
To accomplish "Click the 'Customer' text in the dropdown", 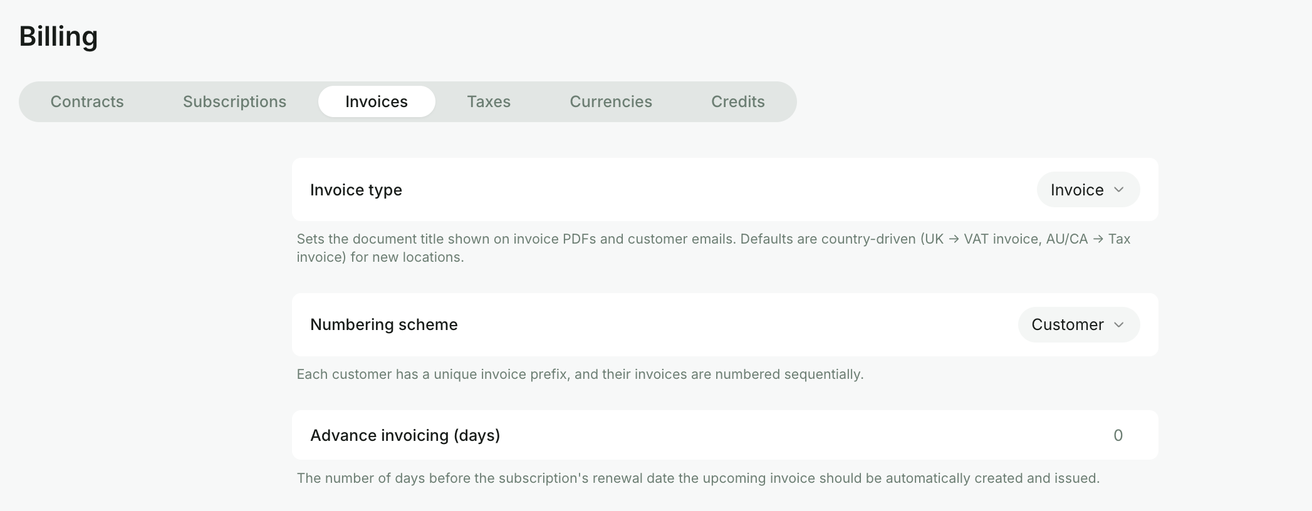I will (x=1068, y=324).
